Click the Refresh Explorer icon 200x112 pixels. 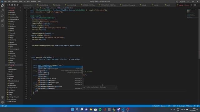pyautogui.click(x=15, y=5)
